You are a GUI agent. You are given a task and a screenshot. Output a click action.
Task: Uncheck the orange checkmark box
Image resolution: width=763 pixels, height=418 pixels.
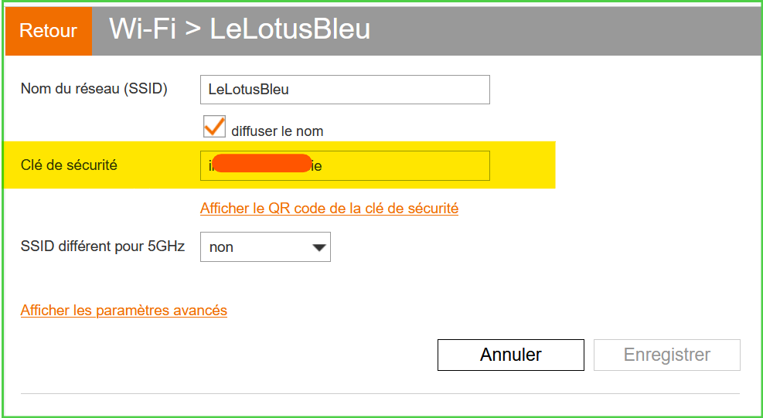214,127
